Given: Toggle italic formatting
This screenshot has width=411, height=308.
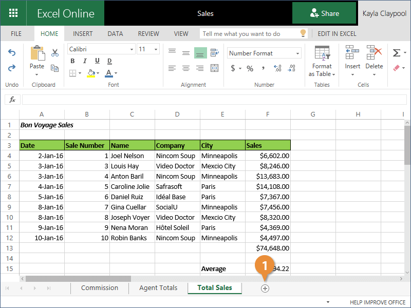Looking at the screenshot, I should click(x=84, y=61).
